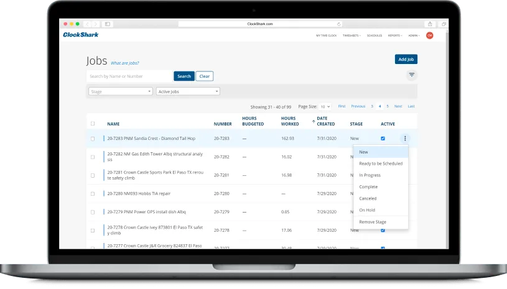Viewport: 507px width, 289px height.
Task: Open My Time Clock page
Action: [x=326, y=35]
